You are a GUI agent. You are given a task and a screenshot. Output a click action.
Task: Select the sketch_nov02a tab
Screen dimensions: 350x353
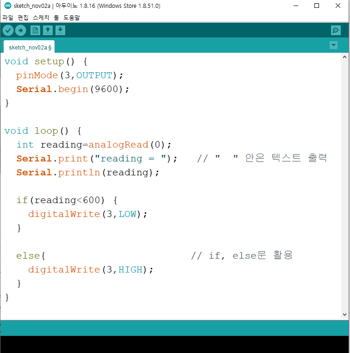click(29, 47)
